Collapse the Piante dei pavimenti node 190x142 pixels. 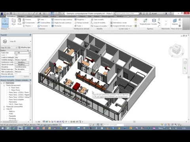4,85
